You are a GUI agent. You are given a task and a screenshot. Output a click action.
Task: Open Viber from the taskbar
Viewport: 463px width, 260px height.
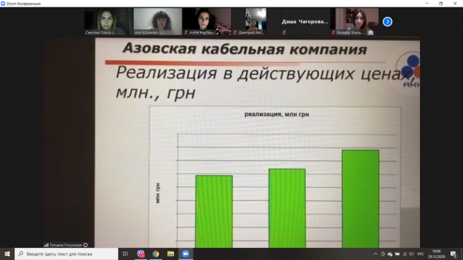[141, 254]
